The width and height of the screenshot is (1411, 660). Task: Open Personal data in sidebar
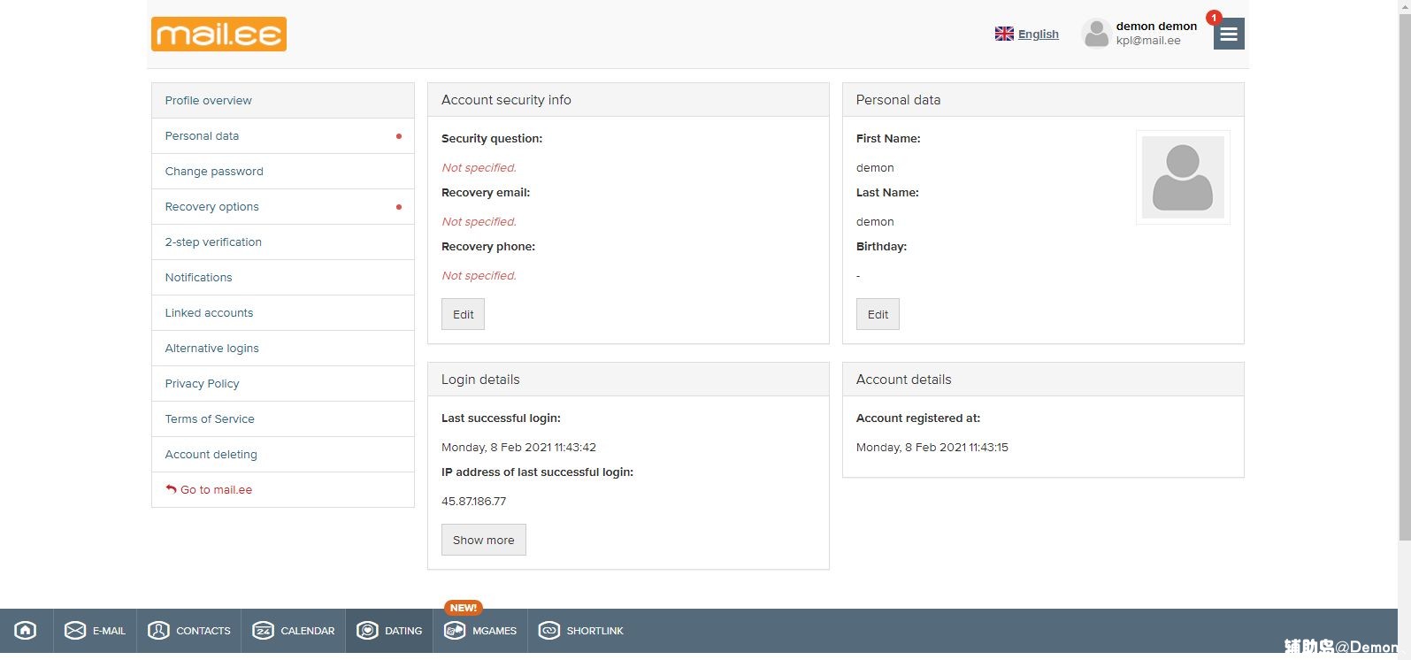pos(283,136)
